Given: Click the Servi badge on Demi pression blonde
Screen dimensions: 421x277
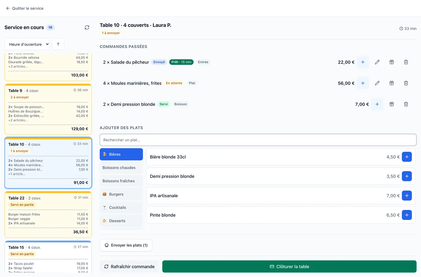Looking at the screenshot, I should [164, 104].
